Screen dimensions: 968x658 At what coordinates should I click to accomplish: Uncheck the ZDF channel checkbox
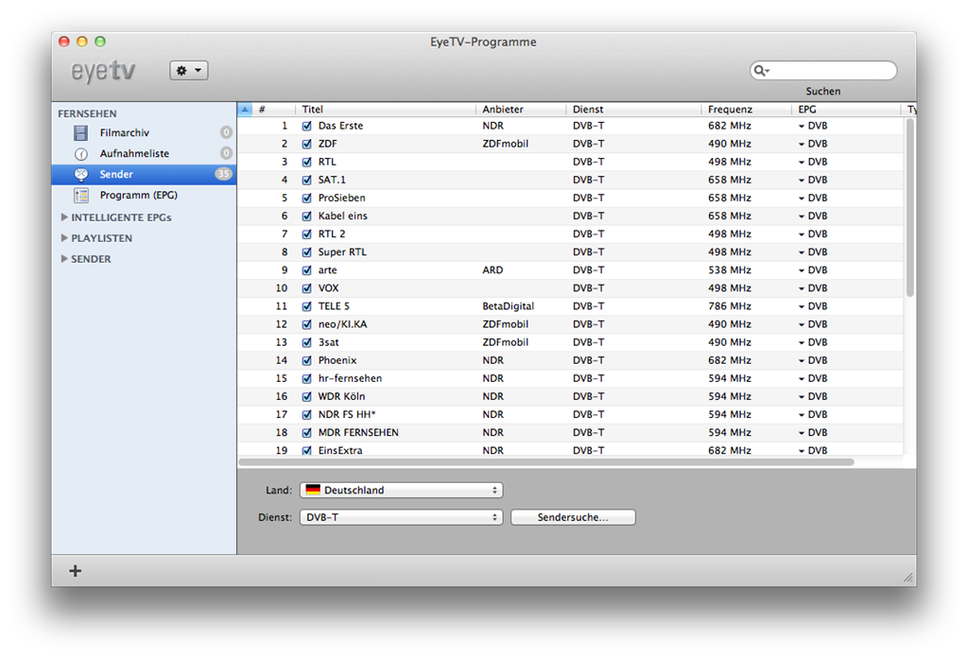[x=307, y=144]
